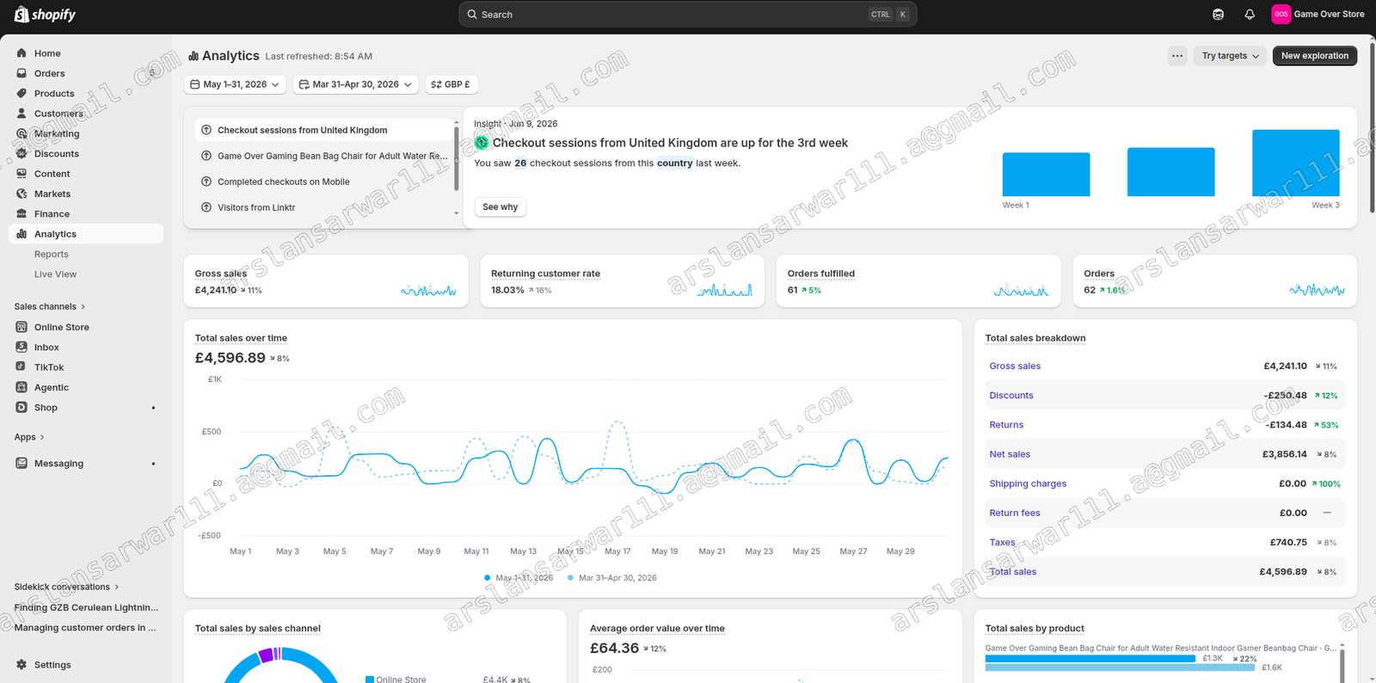
Task: Open the more actions ellipsis button
Action: click(x=1177, y=56)
